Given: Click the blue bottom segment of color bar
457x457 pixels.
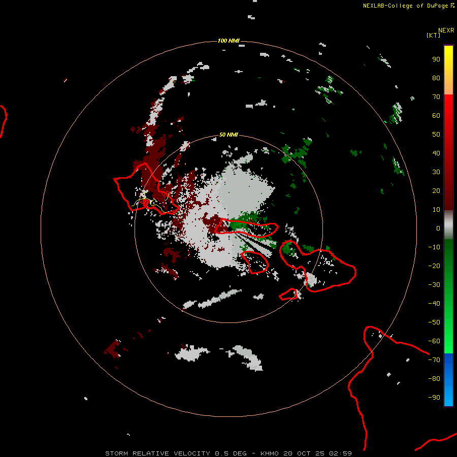Looking at the screenshot, I should pyautogui.click(x=448, y=380).
